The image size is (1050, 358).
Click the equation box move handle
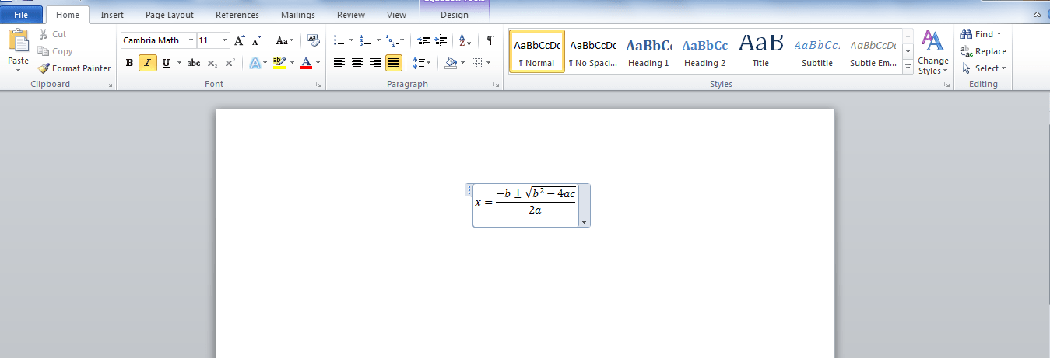[x=469, y=190]
